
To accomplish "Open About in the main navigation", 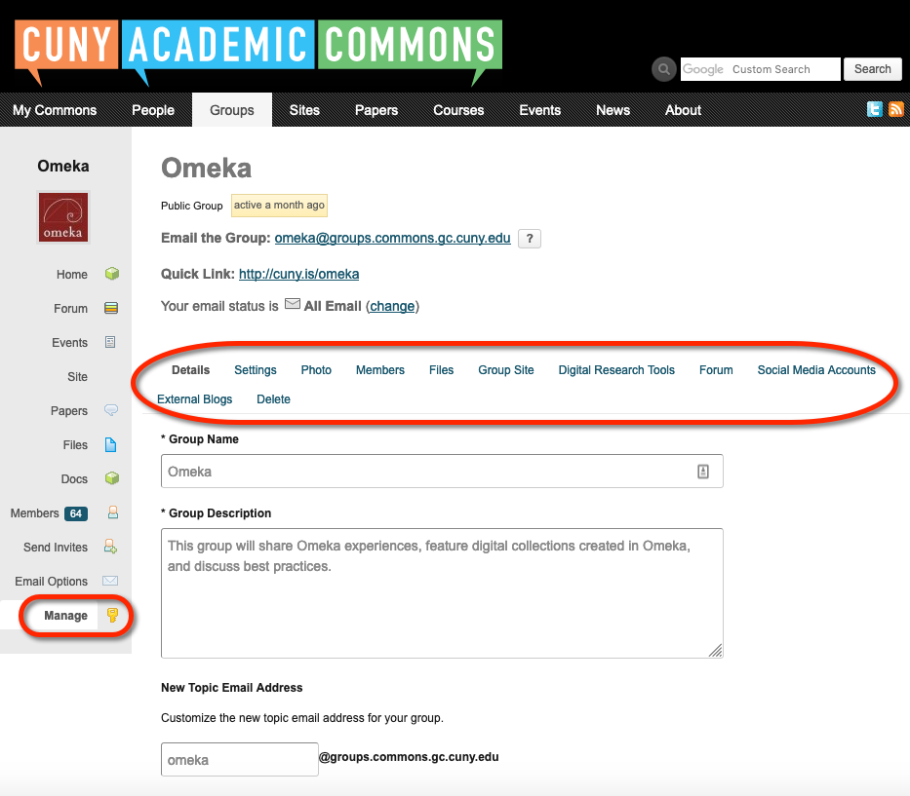I will [x=683, y=110].
